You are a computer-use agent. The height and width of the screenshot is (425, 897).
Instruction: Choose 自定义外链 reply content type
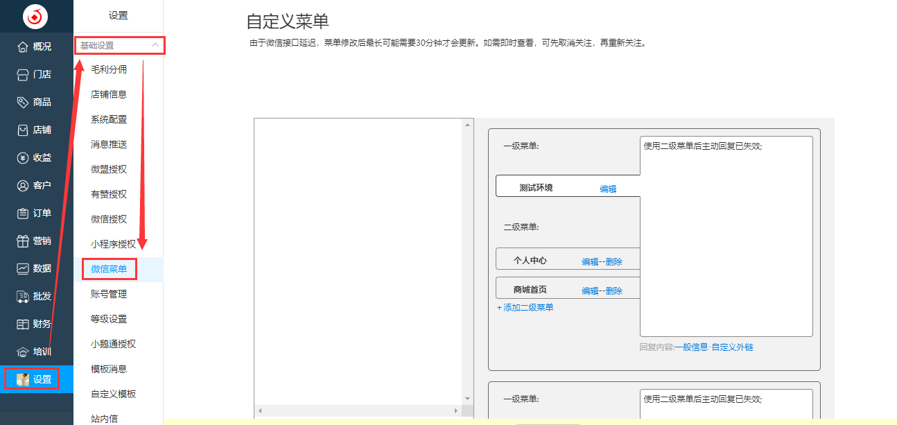(732, 347)
